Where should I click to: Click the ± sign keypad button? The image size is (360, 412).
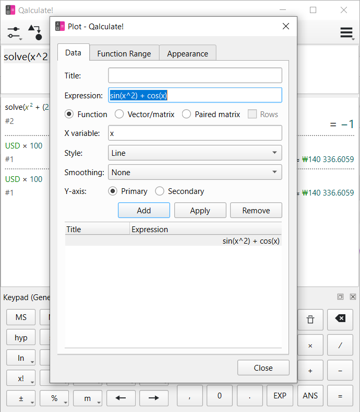point(21,398)
